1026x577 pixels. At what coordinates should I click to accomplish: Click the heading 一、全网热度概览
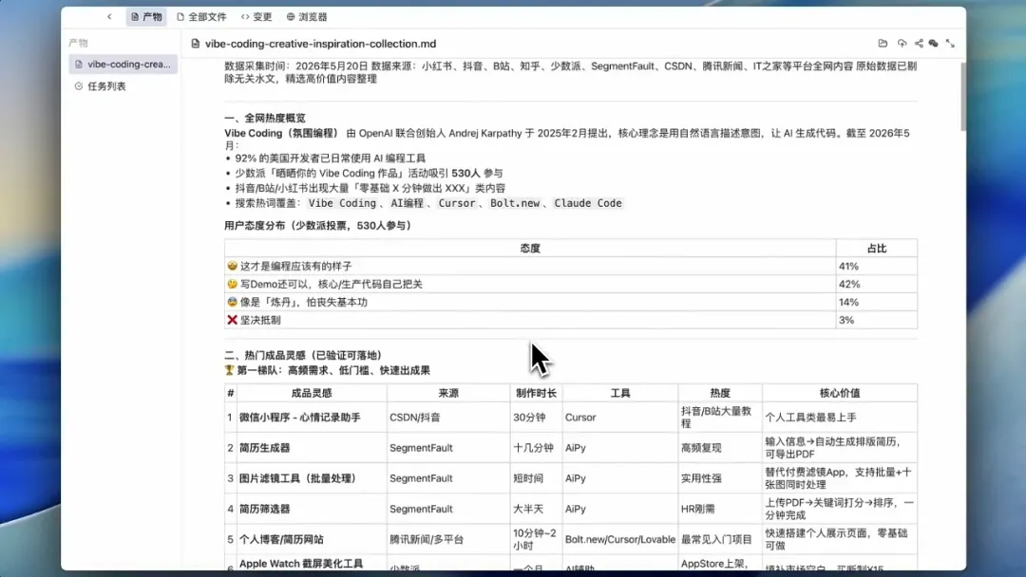[x=265, y=118]
